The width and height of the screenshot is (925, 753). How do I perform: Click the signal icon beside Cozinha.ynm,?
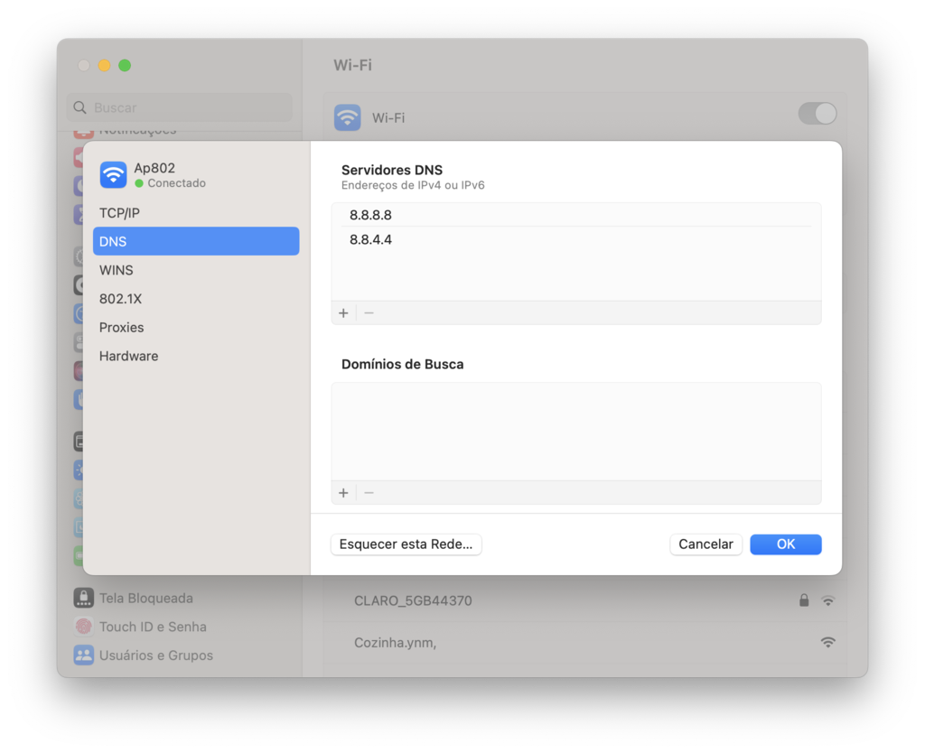click(x=828, y=642)
